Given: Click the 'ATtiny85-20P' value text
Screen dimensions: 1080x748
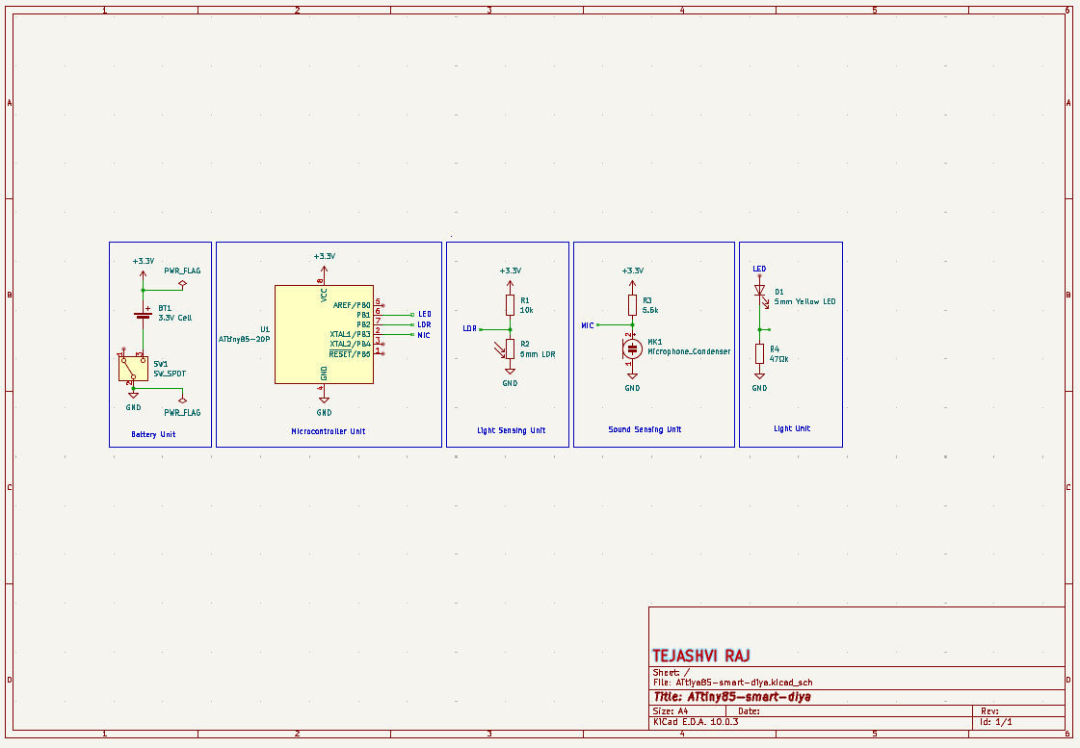Looking at the screenshot, I should pyautogui.click(x=244, y=339).
